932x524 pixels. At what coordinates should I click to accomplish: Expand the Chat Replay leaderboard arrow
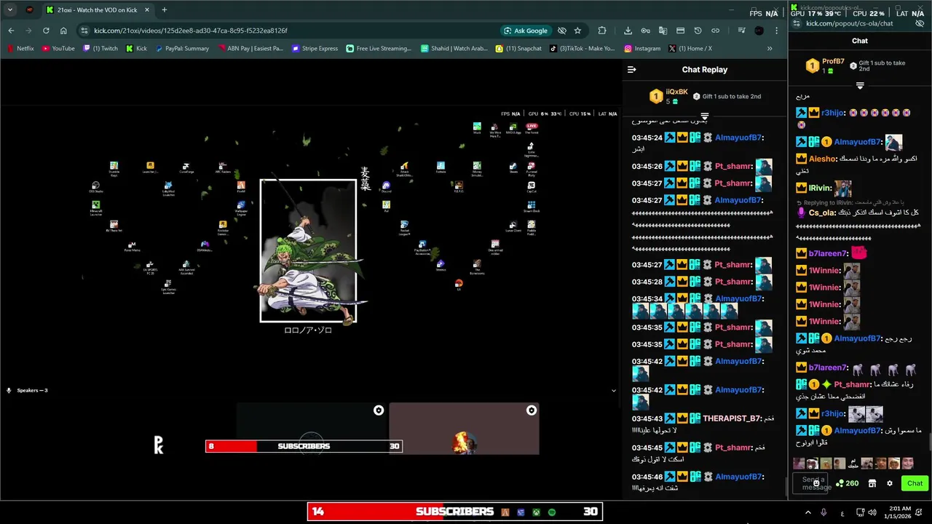click(x=704, y=116)
